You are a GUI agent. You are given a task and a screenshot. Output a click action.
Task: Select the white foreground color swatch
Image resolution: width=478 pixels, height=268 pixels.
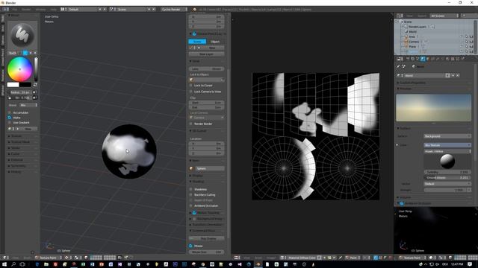[13, 84]
